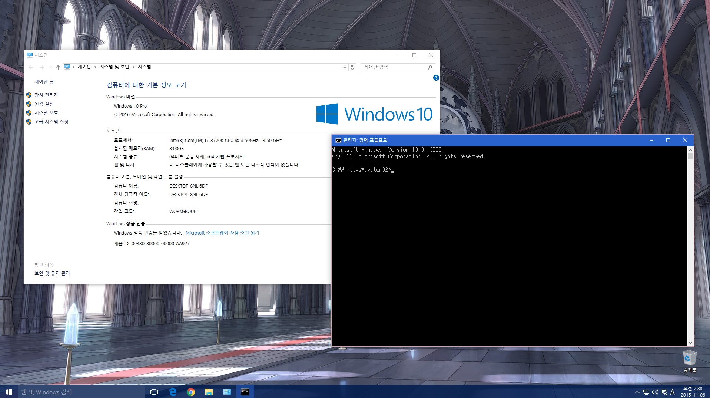Open the network status tray icon
Screen dimensions: 710x398
646,392
